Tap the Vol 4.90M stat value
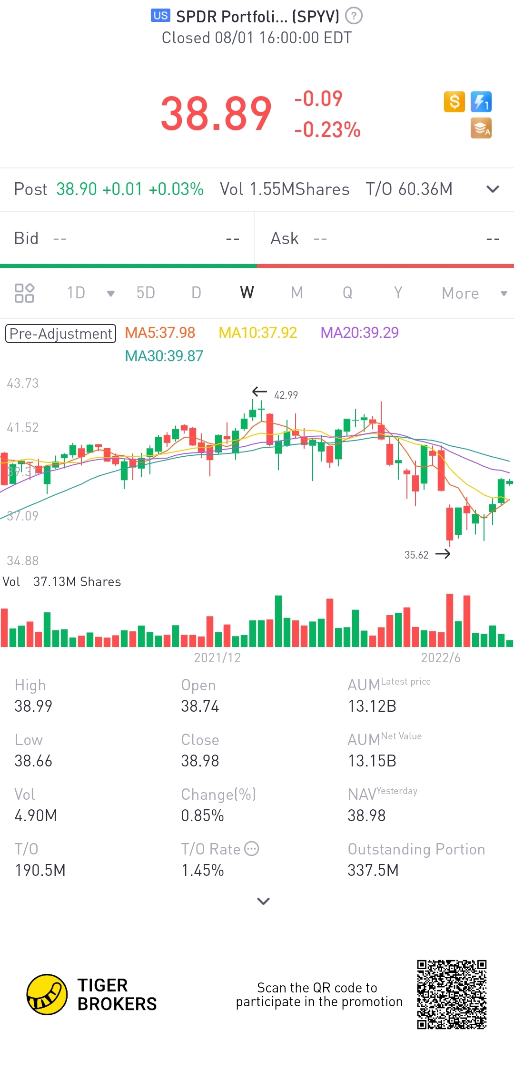 click(x=36, y=815)
